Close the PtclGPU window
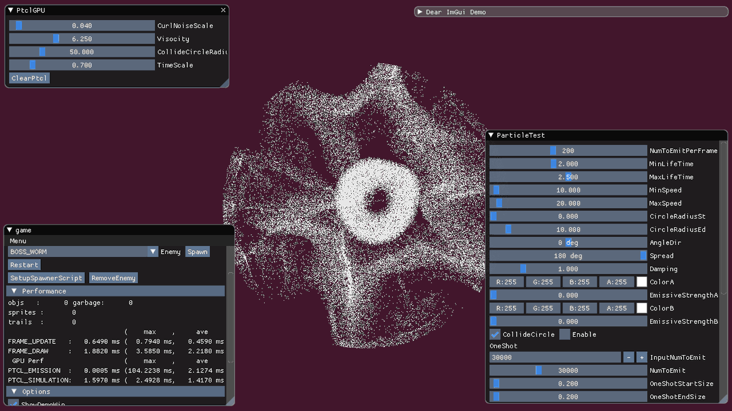This screenshot has height=411, width=732. 223,10
